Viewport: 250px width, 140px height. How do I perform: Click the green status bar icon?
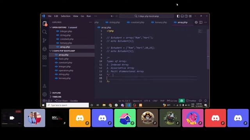pyautogui.click(x=182, y=101)
